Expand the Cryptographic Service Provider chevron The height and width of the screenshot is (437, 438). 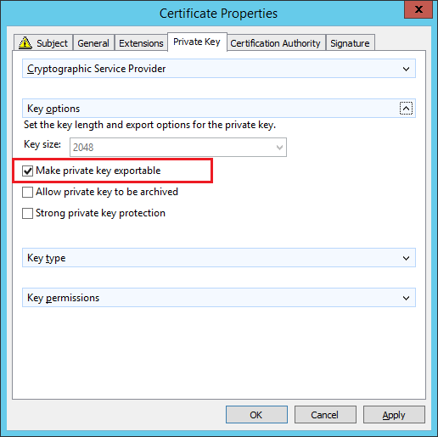tap(406, 69)
